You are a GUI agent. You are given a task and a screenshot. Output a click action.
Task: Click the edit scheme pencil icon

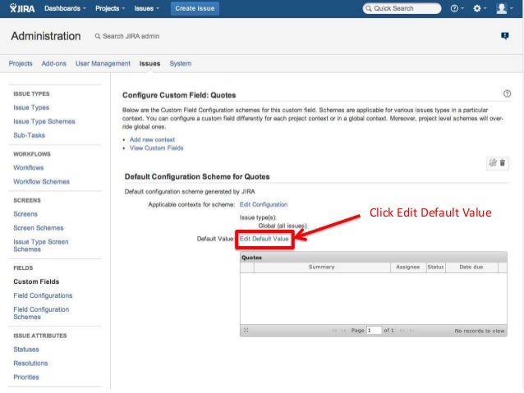(493, 162)
